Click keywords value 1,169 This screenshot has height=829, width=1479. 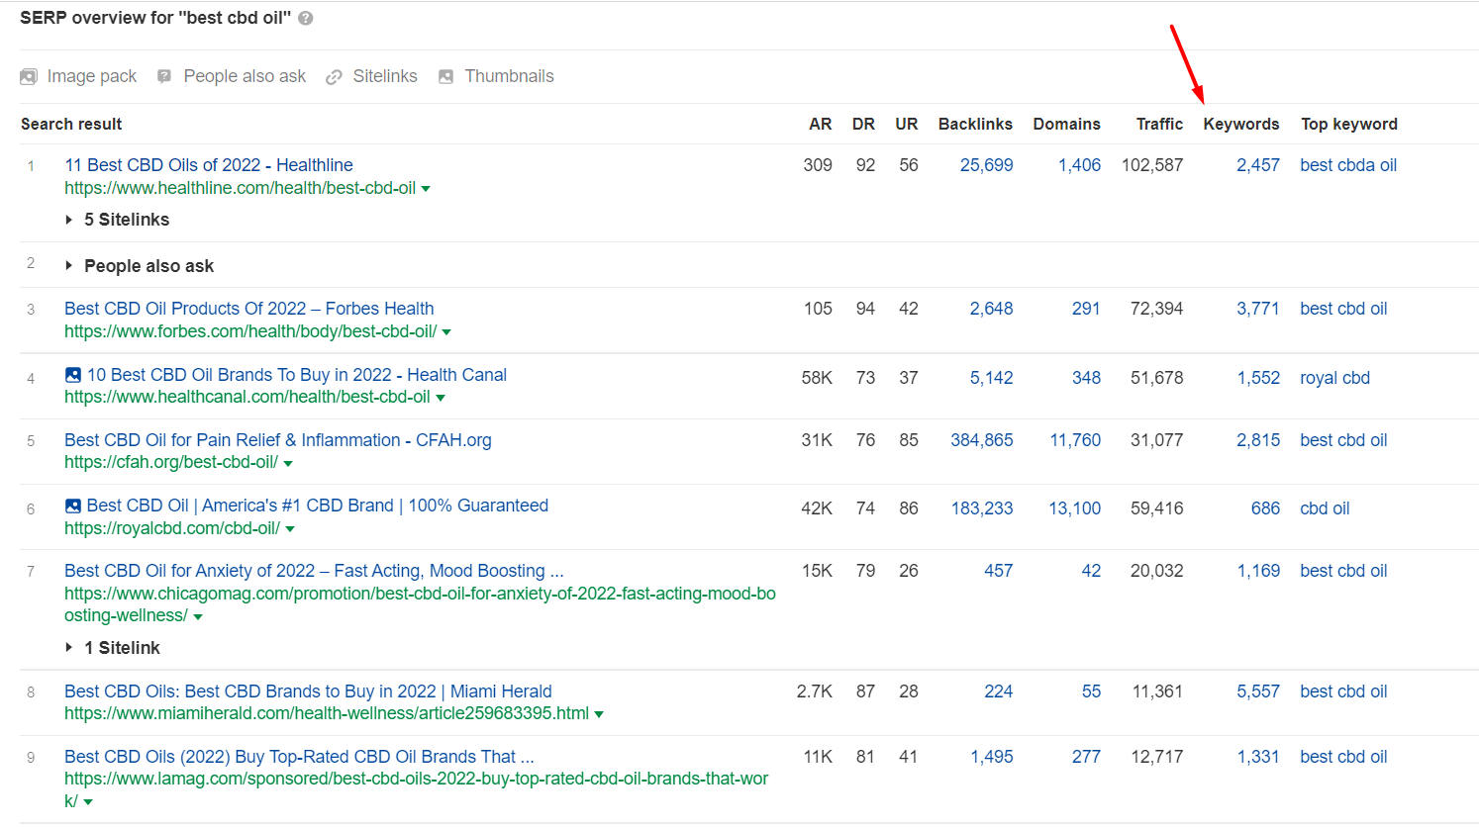click(x=1258, y=571)
